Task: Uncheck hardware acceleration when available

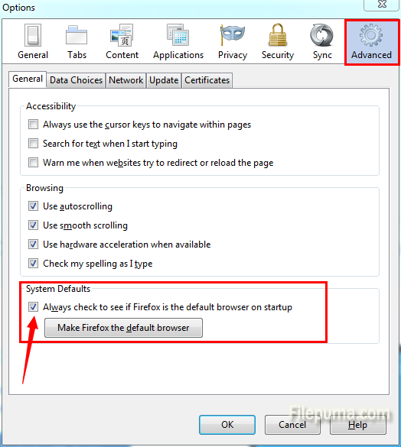Action: click(x=33, y=245)
